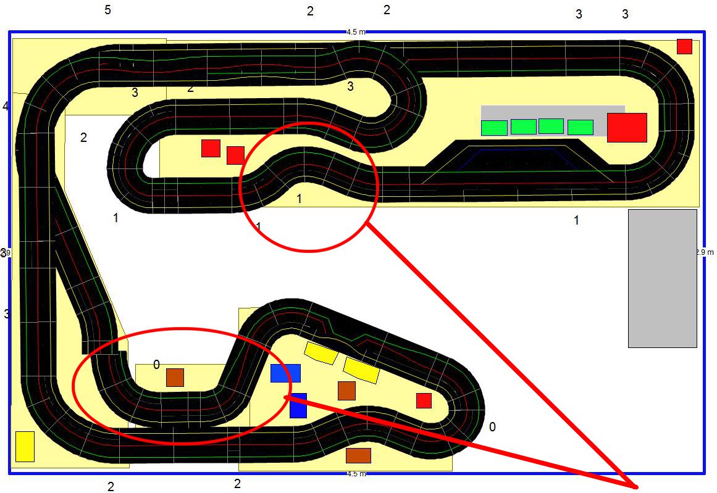
Task: Select the number 5 above the top-left corner
Action: (108, 10)
